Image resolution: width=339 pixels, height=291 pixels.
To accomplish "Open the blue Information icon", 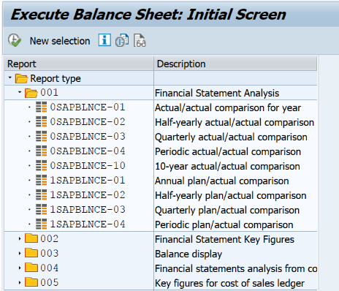I will (104, 40).
